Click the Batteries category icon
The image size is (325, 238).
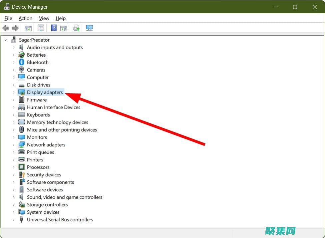click(22, 55)
